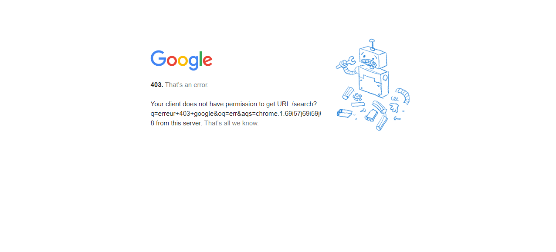Click the "Your client does not have permission" line
Image resolution: width=556 pixels, height=252 pixels.
(x=234, y=104)
